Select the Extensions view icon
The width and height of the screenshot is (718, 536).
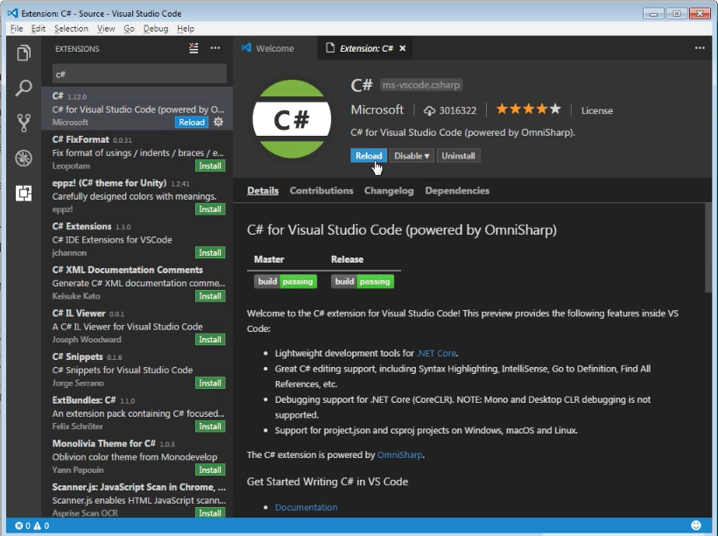point(24,194)
